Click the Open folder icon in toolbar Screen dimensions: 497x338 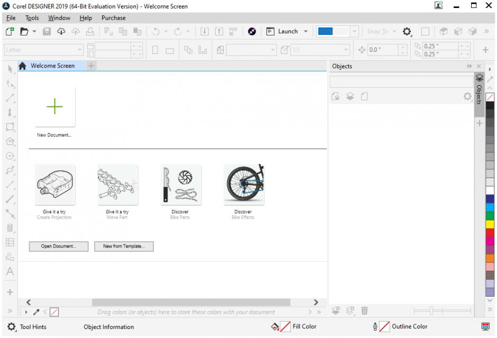pos(23,32)
